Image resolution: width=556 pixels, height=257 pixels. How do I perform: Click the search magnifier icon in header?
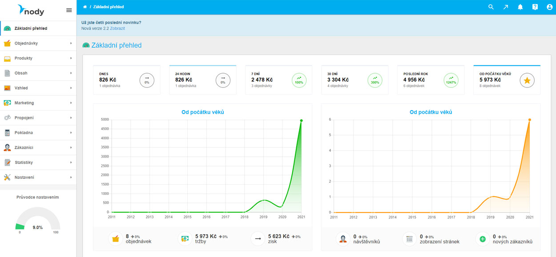click(x=491, y=7)
